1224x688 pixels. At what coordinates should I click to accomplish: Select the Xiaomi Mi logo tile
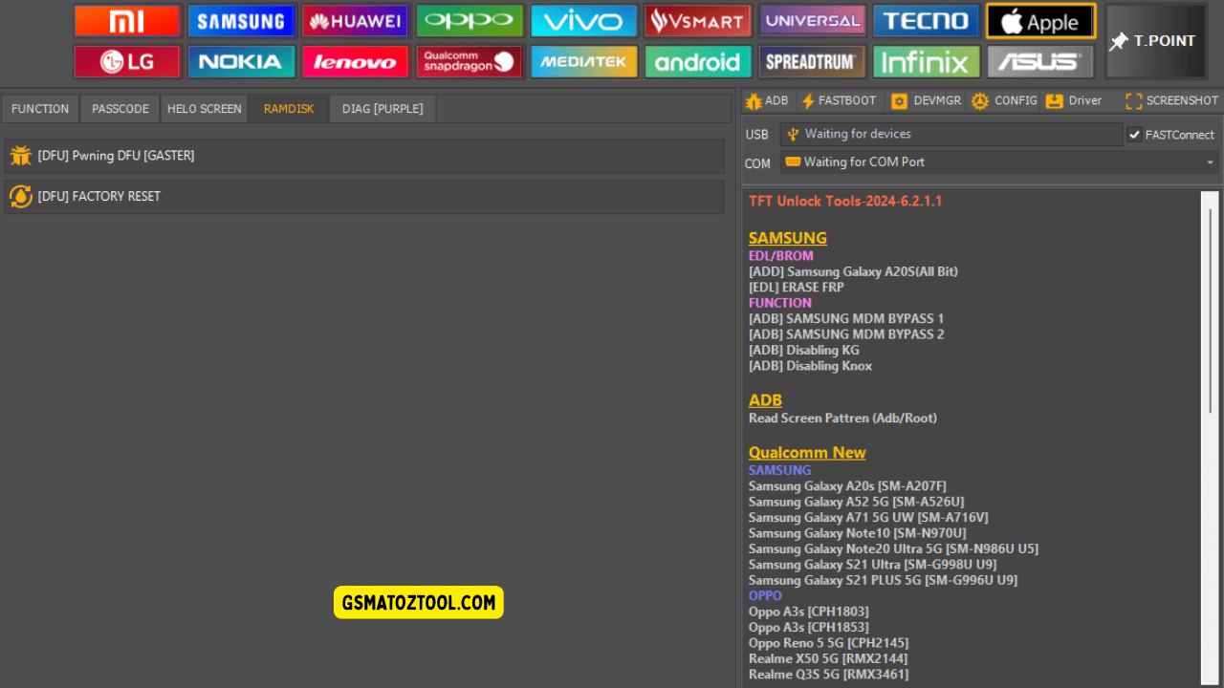[127, 20]
